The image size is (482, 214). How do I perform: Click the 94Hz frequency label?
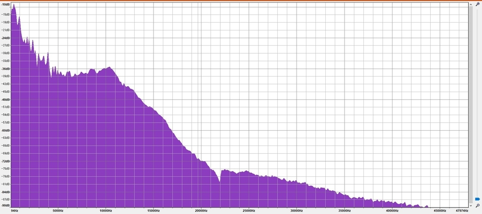[15, 211]
